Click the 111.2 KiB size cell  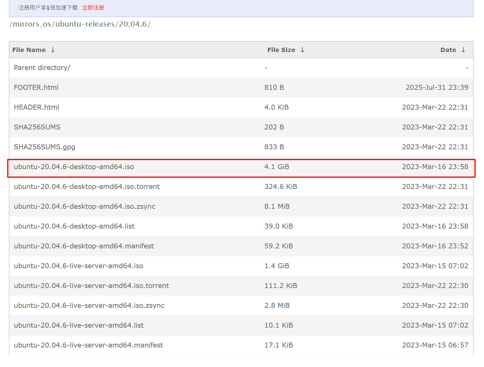pos(281,286)
